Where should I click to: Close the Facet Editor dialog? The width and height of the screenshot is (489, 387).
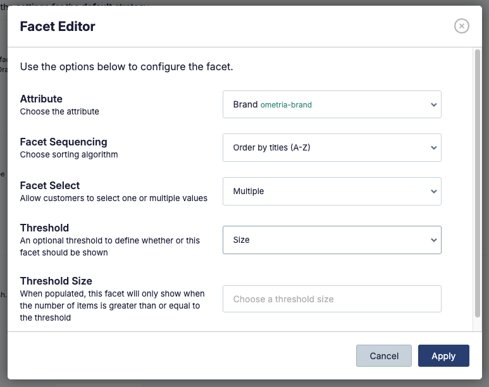coord(462,26)
